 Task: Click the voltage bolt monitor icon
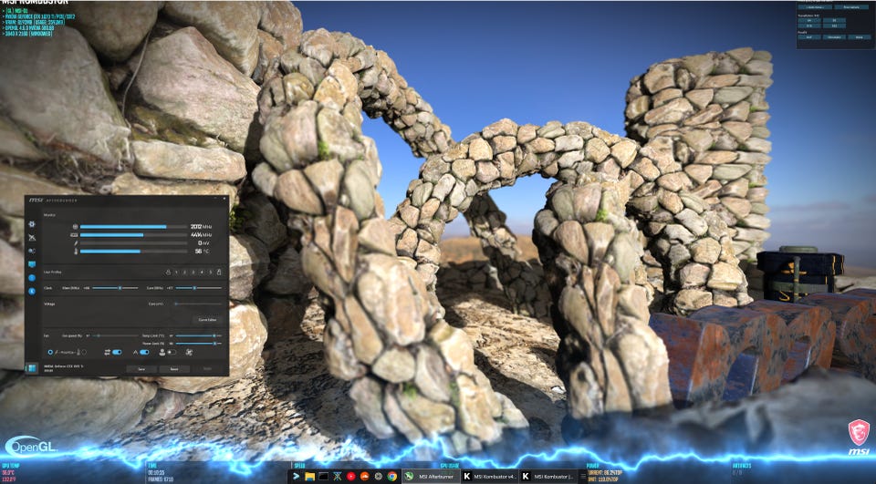(76, 242)
